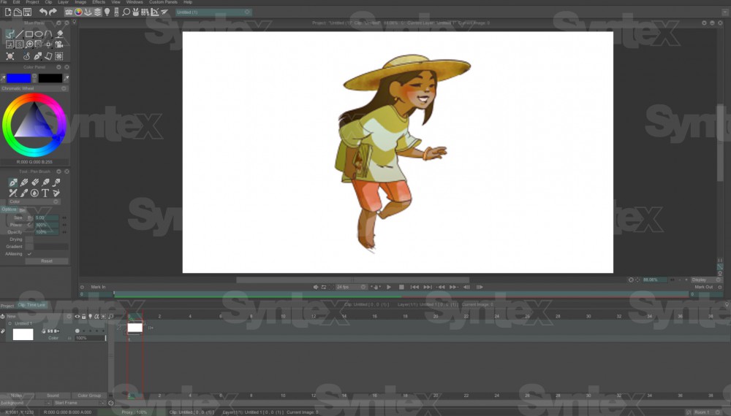Screen dimensions: 731x416
Task: Open the Effects menu
Action: [x=99, y=2]
